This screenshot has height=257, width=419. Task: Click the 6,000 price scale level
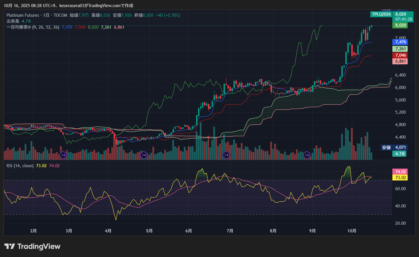(x=400, y=87)
